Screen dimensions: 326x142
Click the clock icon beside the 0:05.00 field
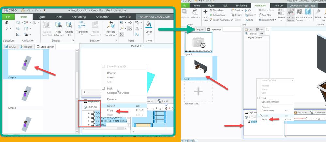click(x=85, y=107)
